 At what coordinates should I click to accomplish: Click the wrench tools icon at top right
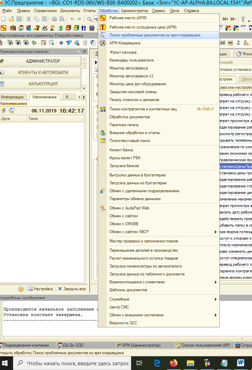(243, 19)
